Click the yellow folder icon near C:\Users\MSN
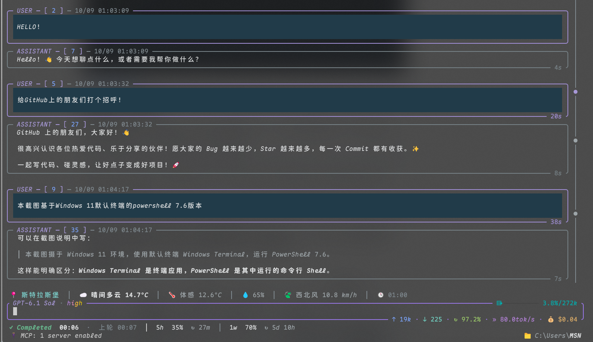The width and height of the screenshot is (593, 342). pyautogui.click(x=528, y=335)
